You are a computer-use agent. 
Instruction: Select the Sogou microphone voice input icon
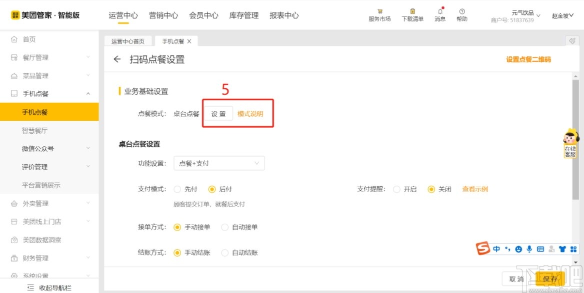point(529,249)
